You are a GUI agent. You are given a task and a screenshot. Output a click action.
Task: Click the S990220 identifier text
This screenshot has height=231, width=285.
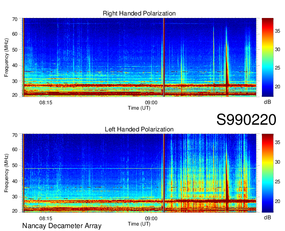(246, 120)
